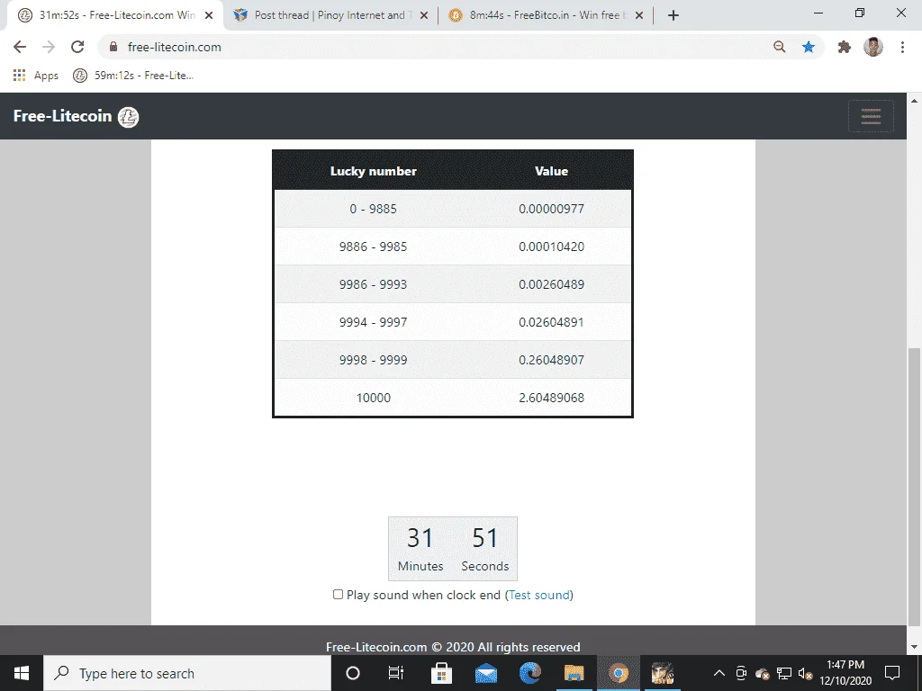Select the 0.00000977 value cell

pyautogui.click(x=552, y=209)
